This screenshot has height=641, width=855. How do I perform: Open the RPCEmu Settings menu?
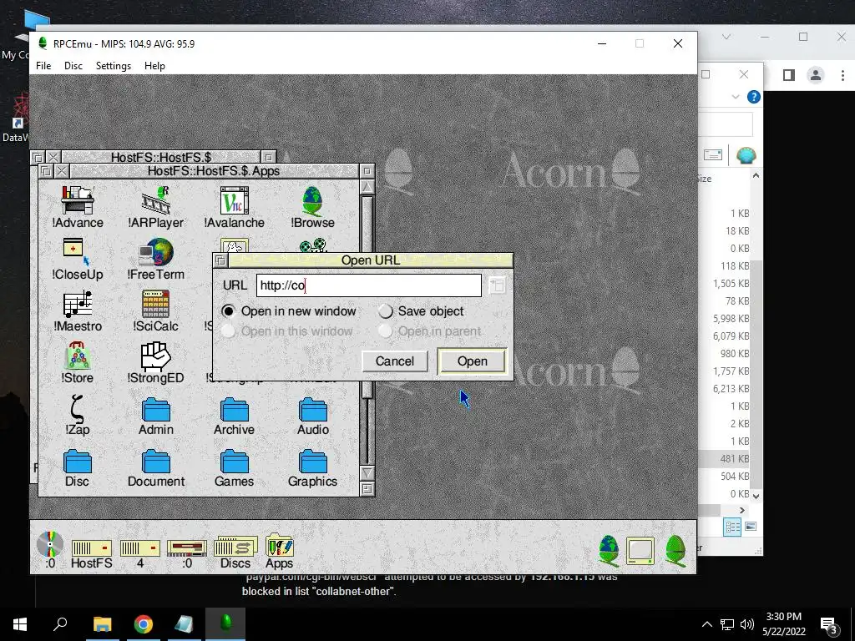click(x=114, y=65)
